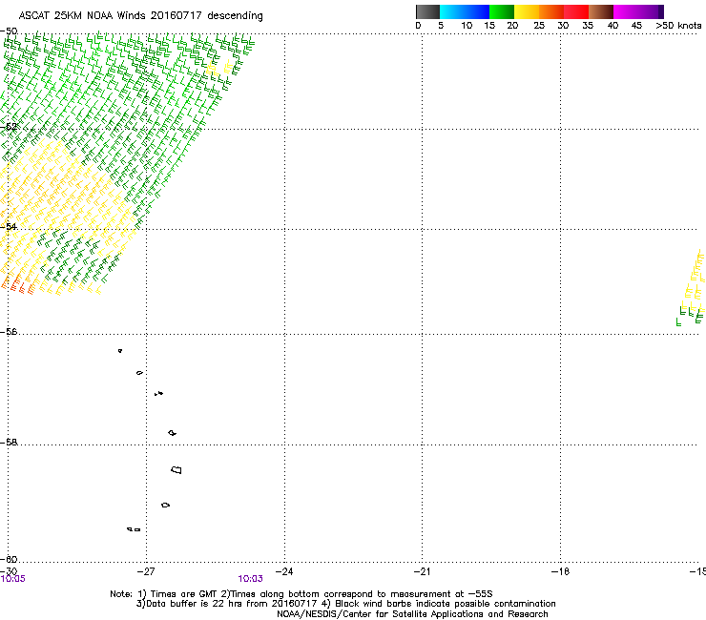Click the red 30-35 knots color segment
The image size is (706, 620).
point(576,11)
